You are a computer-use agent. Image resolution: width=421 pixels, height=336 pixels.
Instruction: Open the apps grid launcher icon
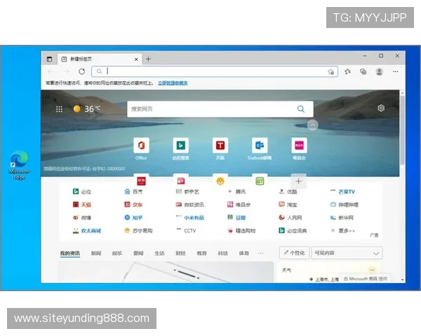pos(59,109)
